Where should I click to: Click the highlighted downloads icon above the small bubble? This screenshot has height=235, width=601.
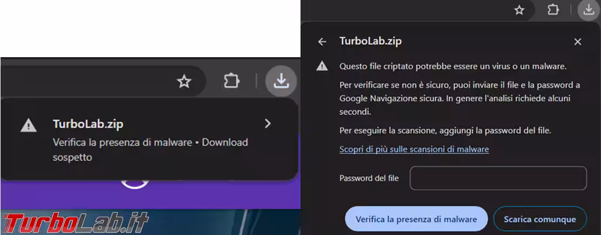pyautogui.click(x=281, y=81)
